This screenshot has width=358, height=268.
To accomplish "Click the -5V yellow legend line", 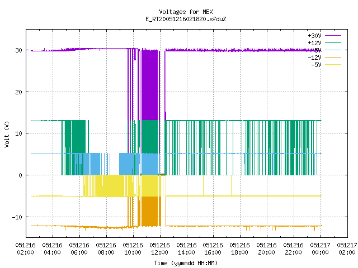I will click(x=333, y=65).
